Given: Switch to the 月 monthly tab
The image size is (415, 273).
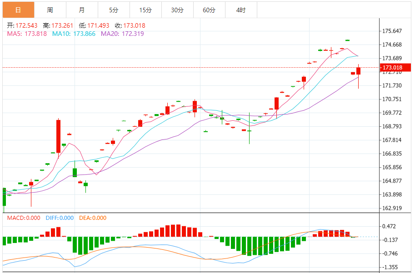Looking at the screenshot, I should pos(82,10).
